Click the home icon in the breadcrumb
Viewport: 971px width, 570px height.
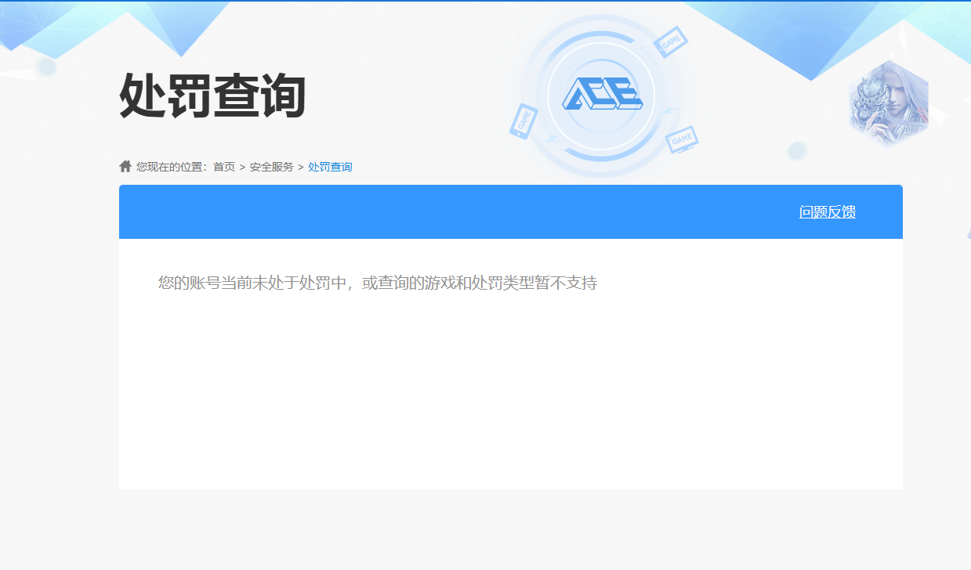click(x=125, y=166)
